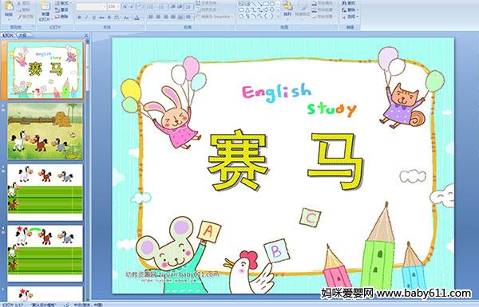Open Paragraph dialog launcher
The width and height of the screenshot is (479, 307).
233,27
